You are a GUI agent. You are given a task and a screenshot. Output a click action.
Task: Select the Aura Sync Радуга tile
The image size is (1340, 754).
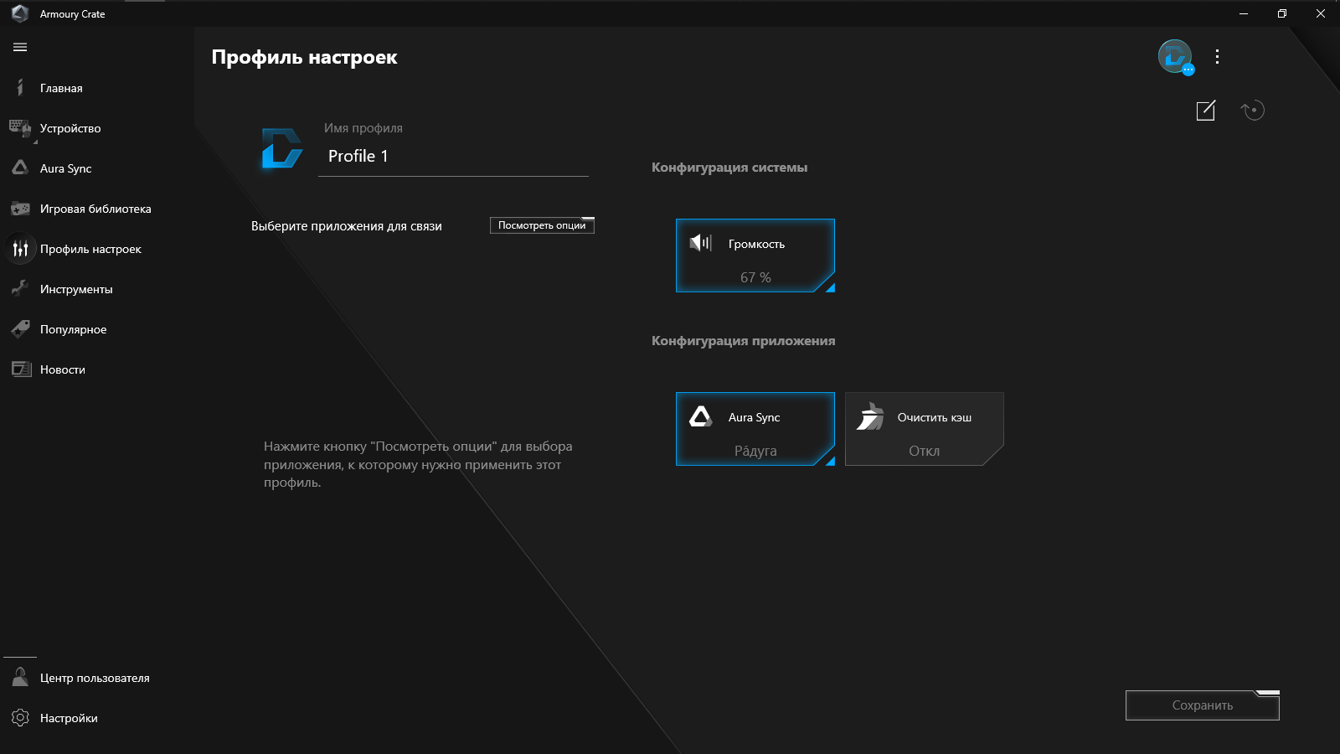pyautogui.click(x=755, y=429)
